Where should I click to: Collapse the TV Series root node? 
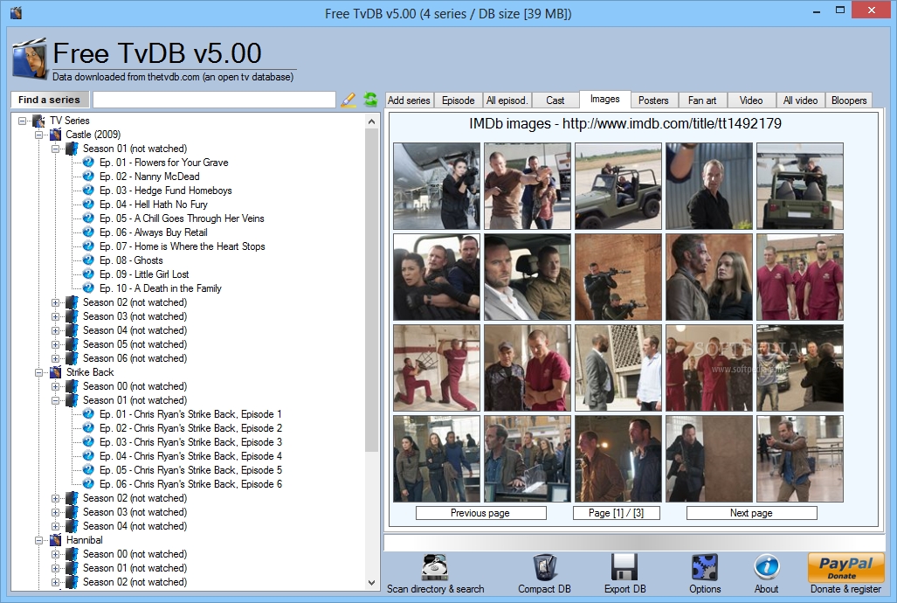pyautogui.click(x=23, y=121)
